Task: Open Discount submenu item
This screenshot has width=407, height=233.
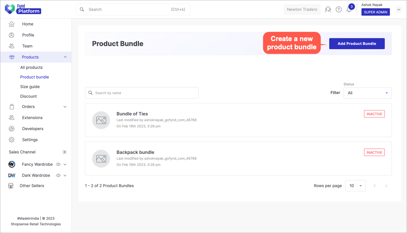Action: (28, 96)
